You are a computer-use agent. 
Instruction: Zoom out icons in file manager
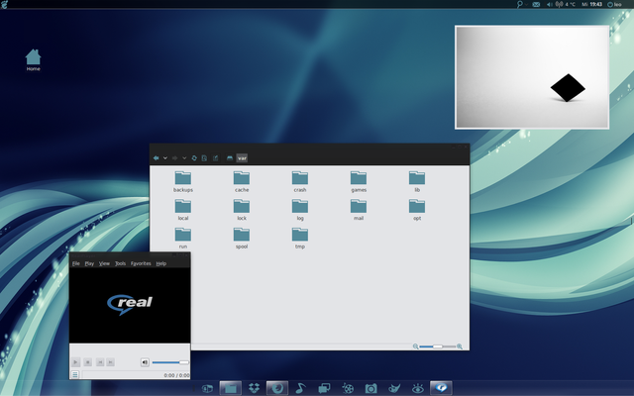(x=415, y=346)
